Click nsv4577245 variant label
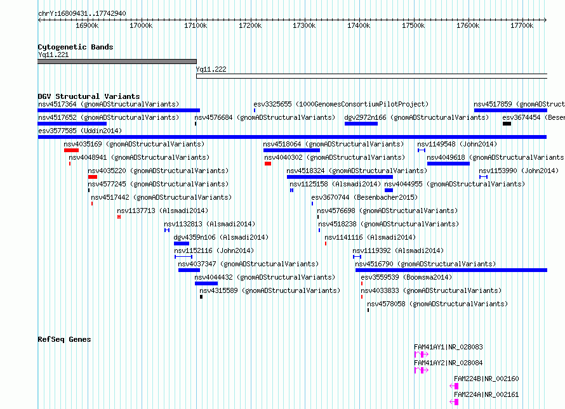This screenshot has width=565, height=409. tap(158, 184)
